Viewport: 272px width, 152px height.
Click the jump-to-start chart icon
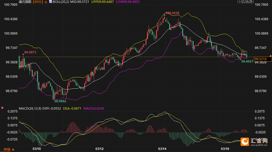[x=243, y=2]
